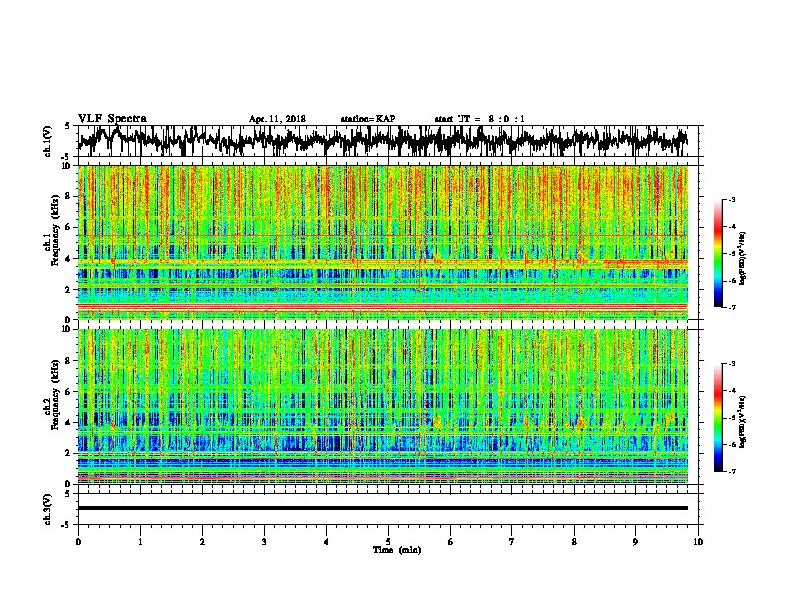The width and height of the screenshot is (786, 607).
Task: Click the "VLF Spectra" plot title
Action: click(x=112, y=119)
